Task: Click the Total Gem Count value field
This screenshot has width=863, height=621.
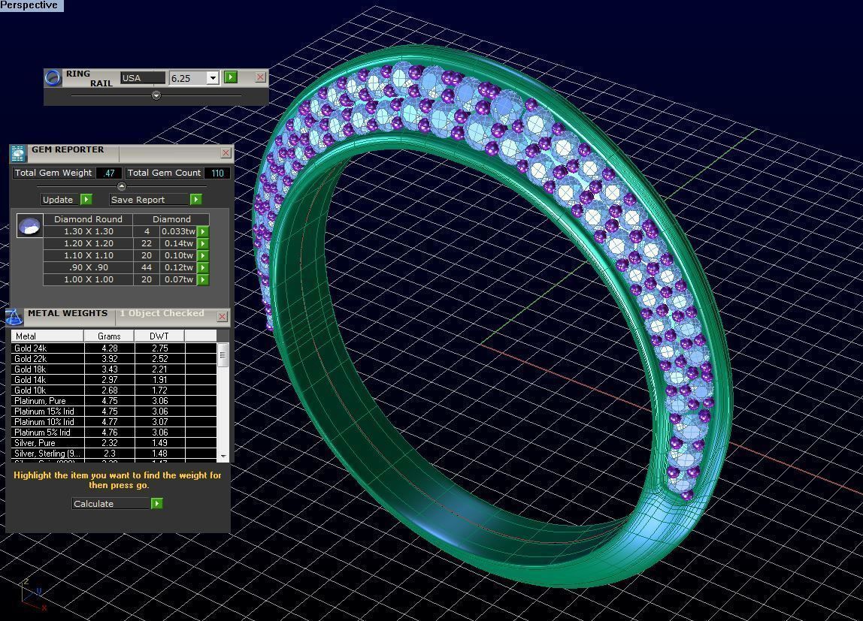Action: coord(217,173)
